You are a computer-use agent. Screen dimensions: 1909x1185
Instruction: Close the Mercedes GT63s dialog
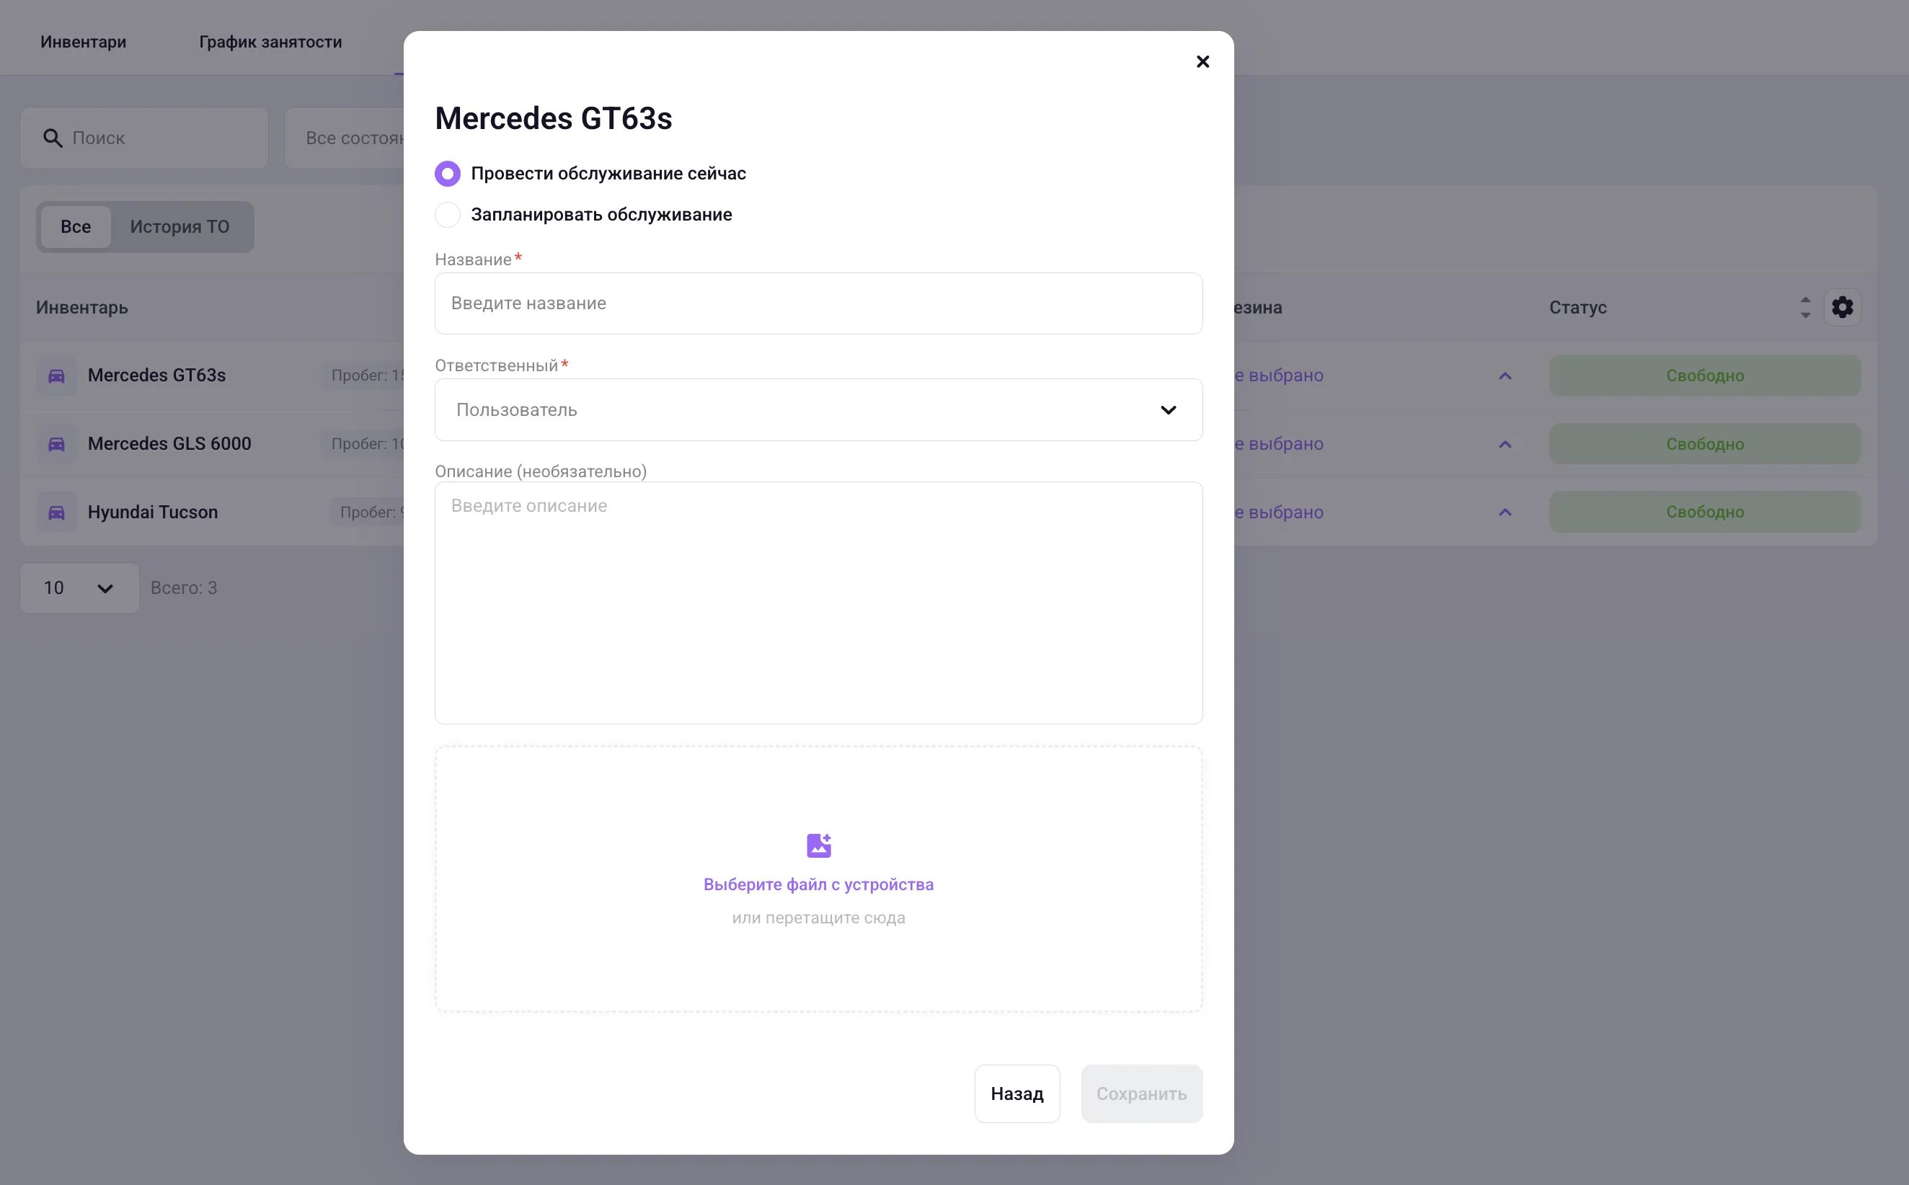click(x=1202, y=62)
